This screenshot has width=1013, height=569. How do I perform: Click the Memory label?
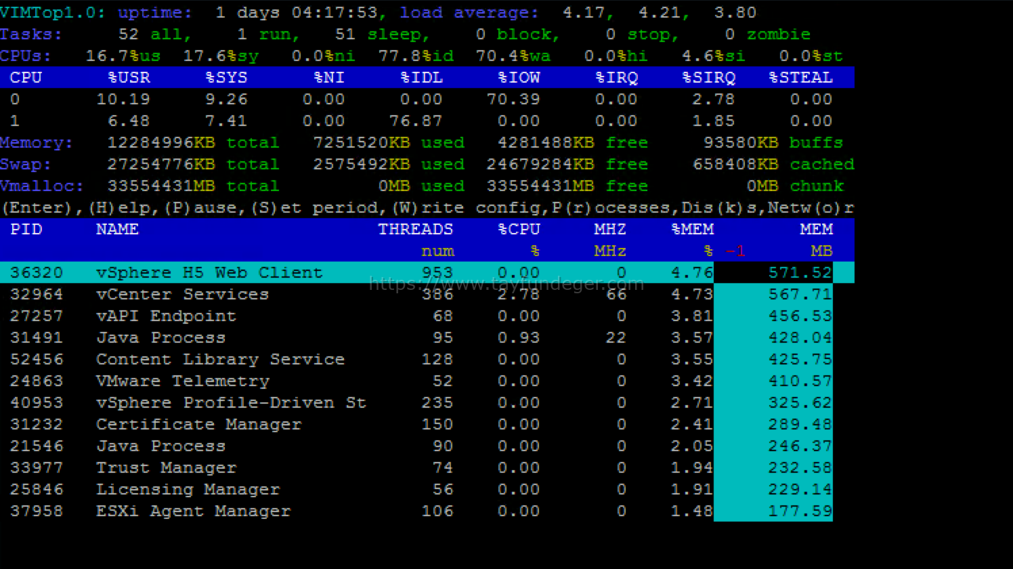coord(37,143)
